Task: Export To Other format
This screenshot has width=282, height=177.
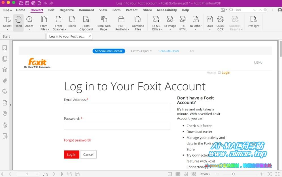Action: tap(196, 23)
